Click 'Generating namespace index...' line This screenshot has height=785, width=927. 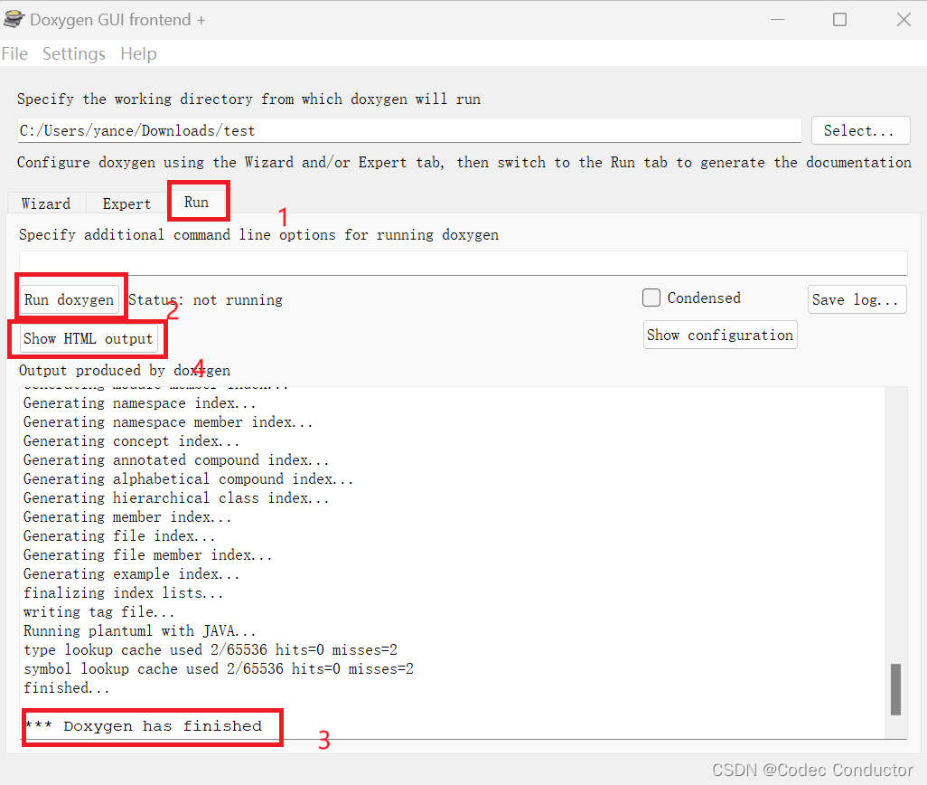pos(139,404)
